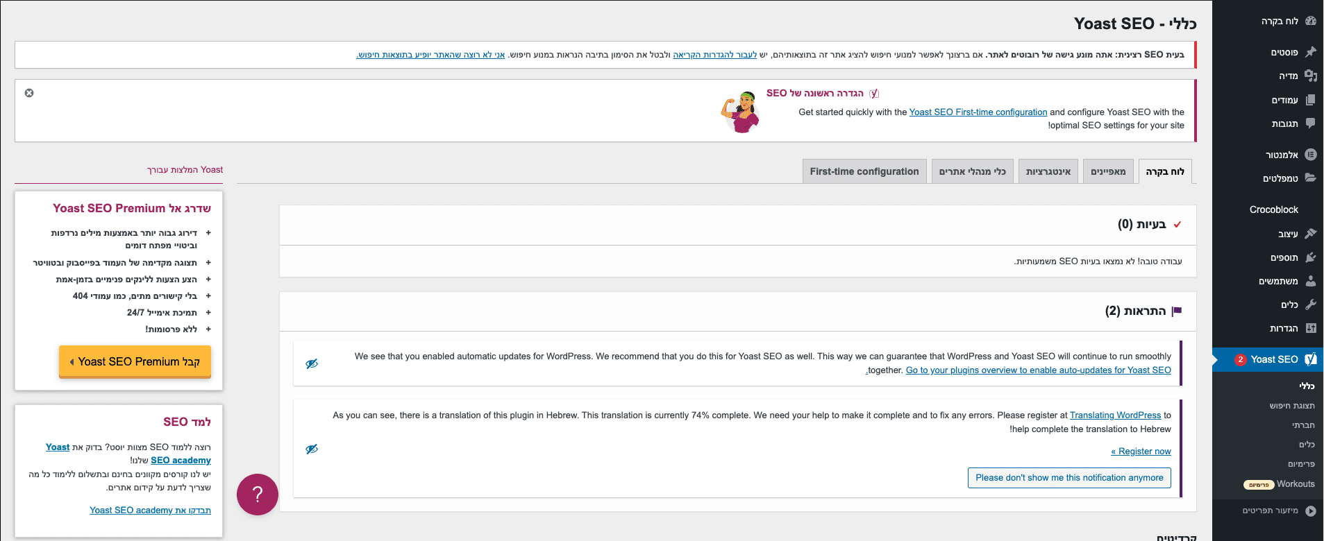Click the Yoast SEO Premium upgrade button
This screenshot has height=541, width=1324.
tap(135, 361)
